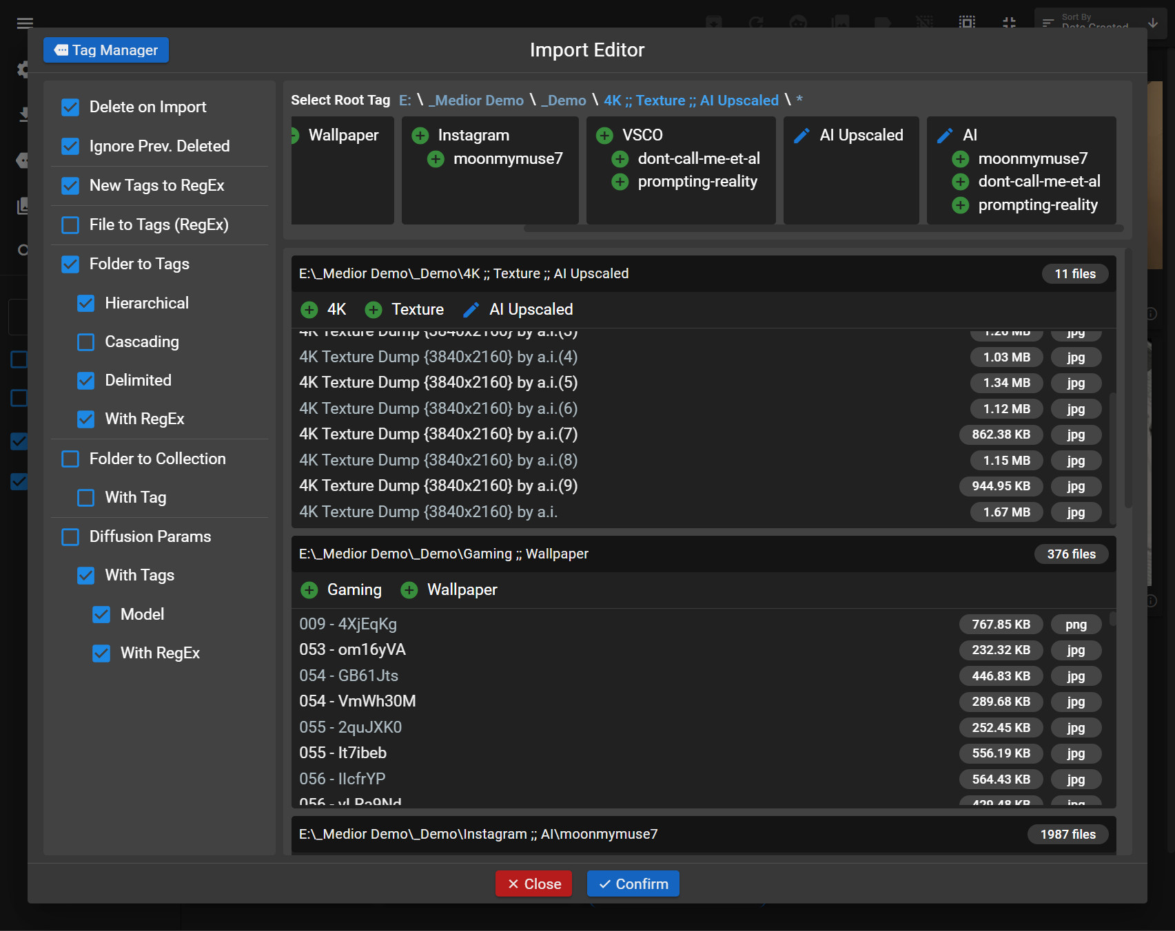1175x931 pixels.
Task: Click plus icon beside prompting-reality under VSCO
Action: 620,182
